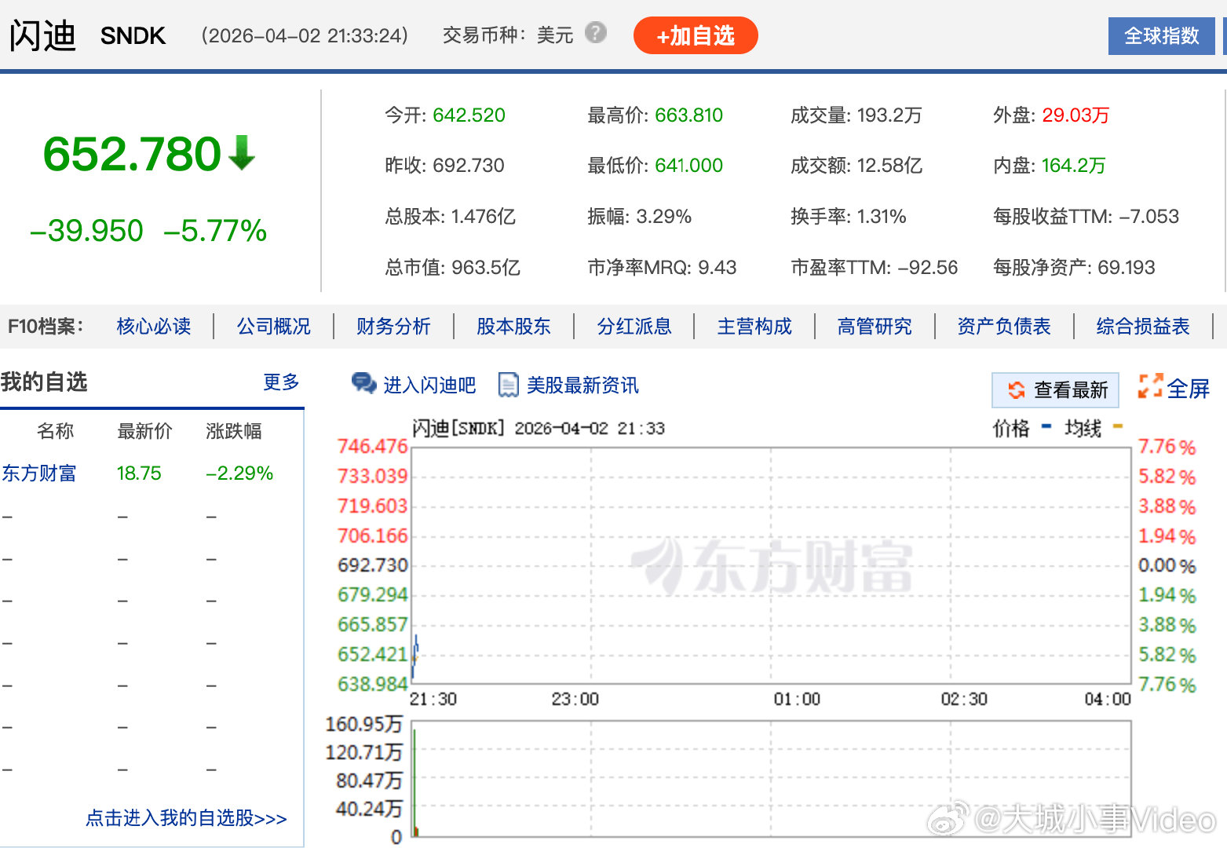This screenshot has height=848, width=1227.
Task: Click the refresh icon beside 查看最新
Action: 1015,389
